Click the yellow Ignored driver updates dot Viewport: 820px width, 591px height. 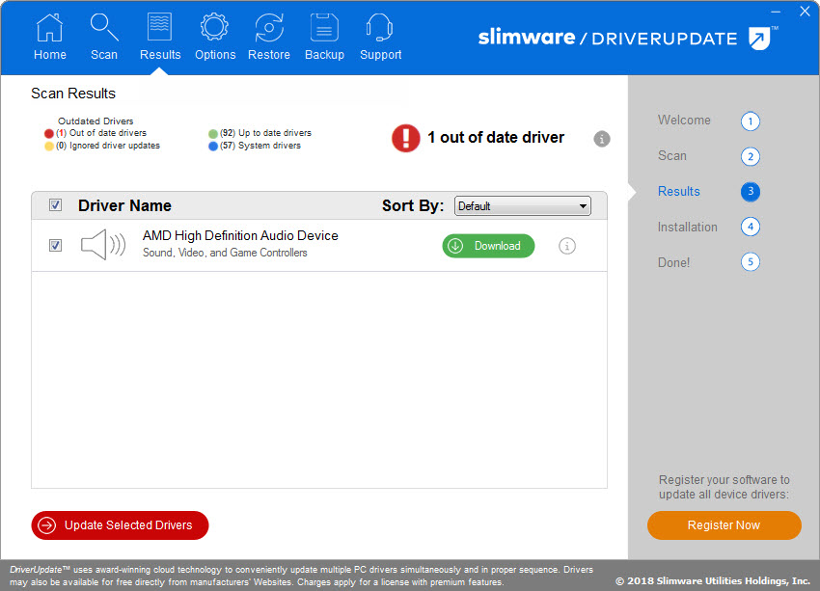coord(48,147)
